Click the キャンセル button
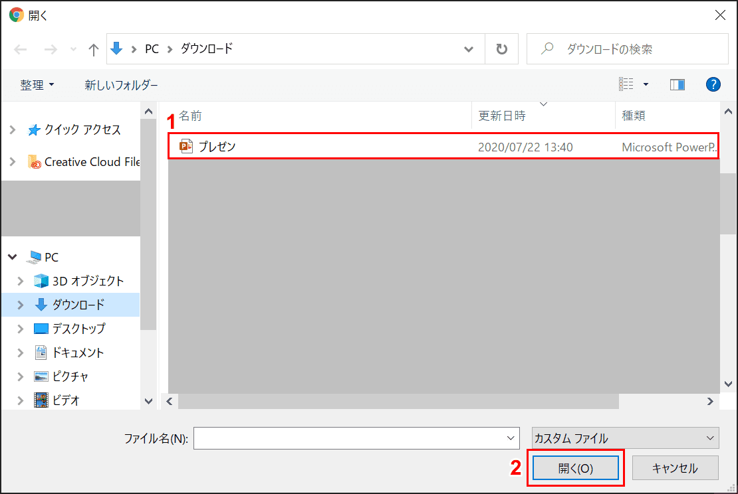Viewport: 738px width, 494px height. (675, 468)
